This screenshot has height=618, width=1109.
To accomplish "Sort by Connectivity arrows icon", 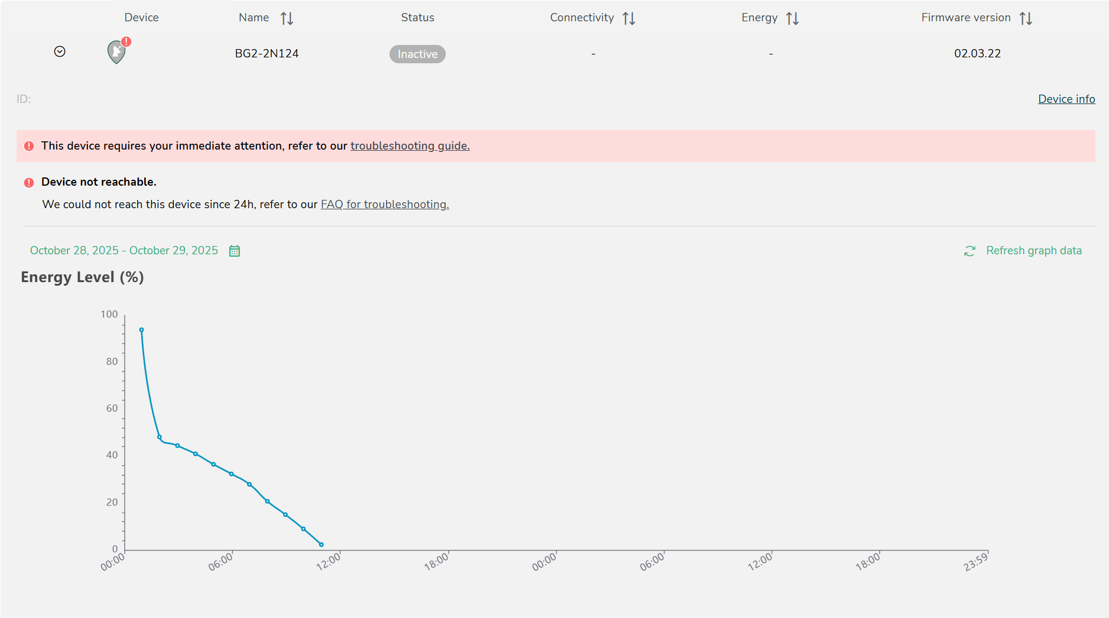I will [629, 18].
